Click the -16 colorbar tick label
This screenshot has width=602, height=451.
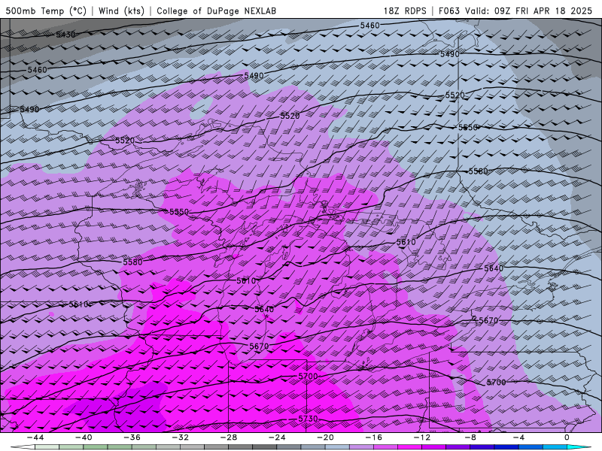click(374, 437)
